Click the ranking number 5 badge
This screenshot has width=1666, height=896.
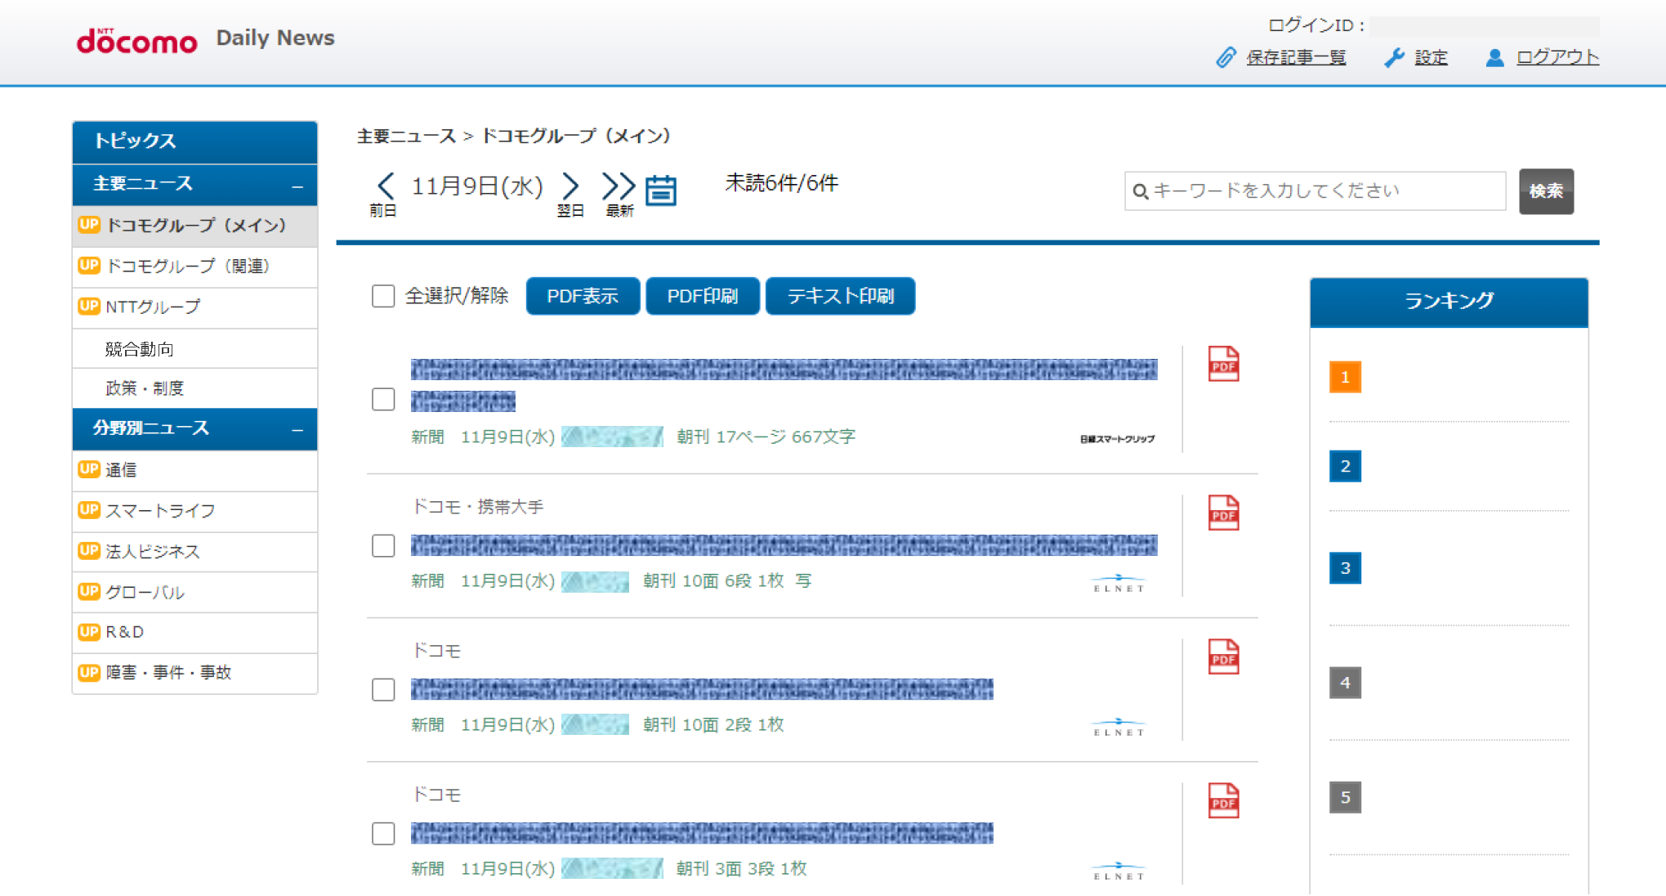[x=1345, y=797]
